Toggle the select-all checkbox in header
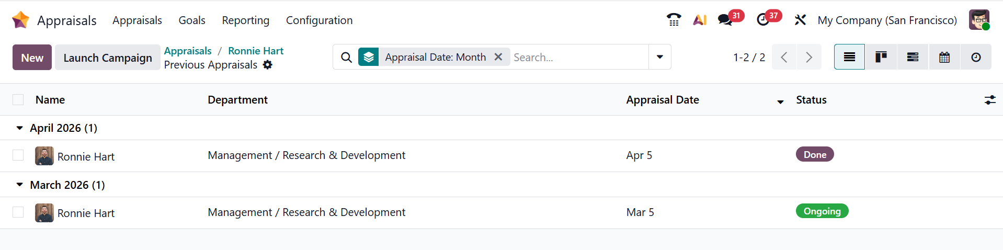1003x250 pixels. pyautogui.click(x=18, y=100)
